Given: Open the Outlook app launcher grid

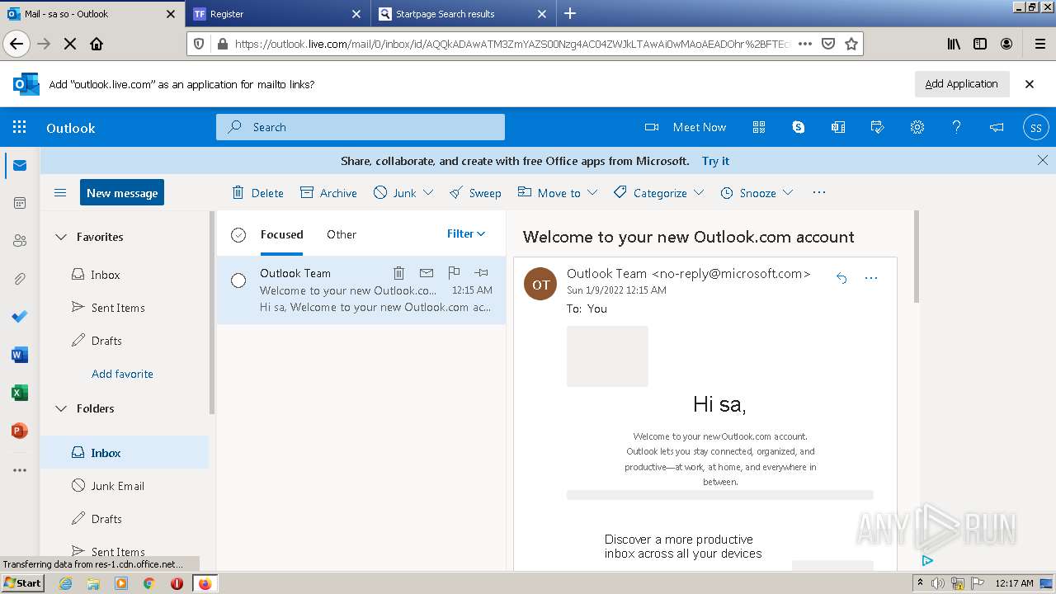Looking at the screenshot, I should click(20, 127).
